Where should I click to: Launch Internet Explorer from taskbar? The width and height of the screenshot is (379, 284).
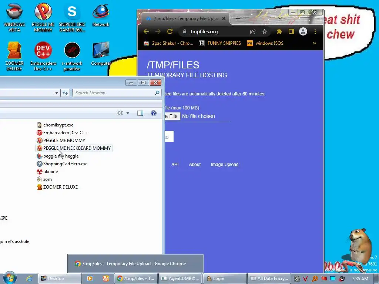pyautogui.click(x=29, y=278)
